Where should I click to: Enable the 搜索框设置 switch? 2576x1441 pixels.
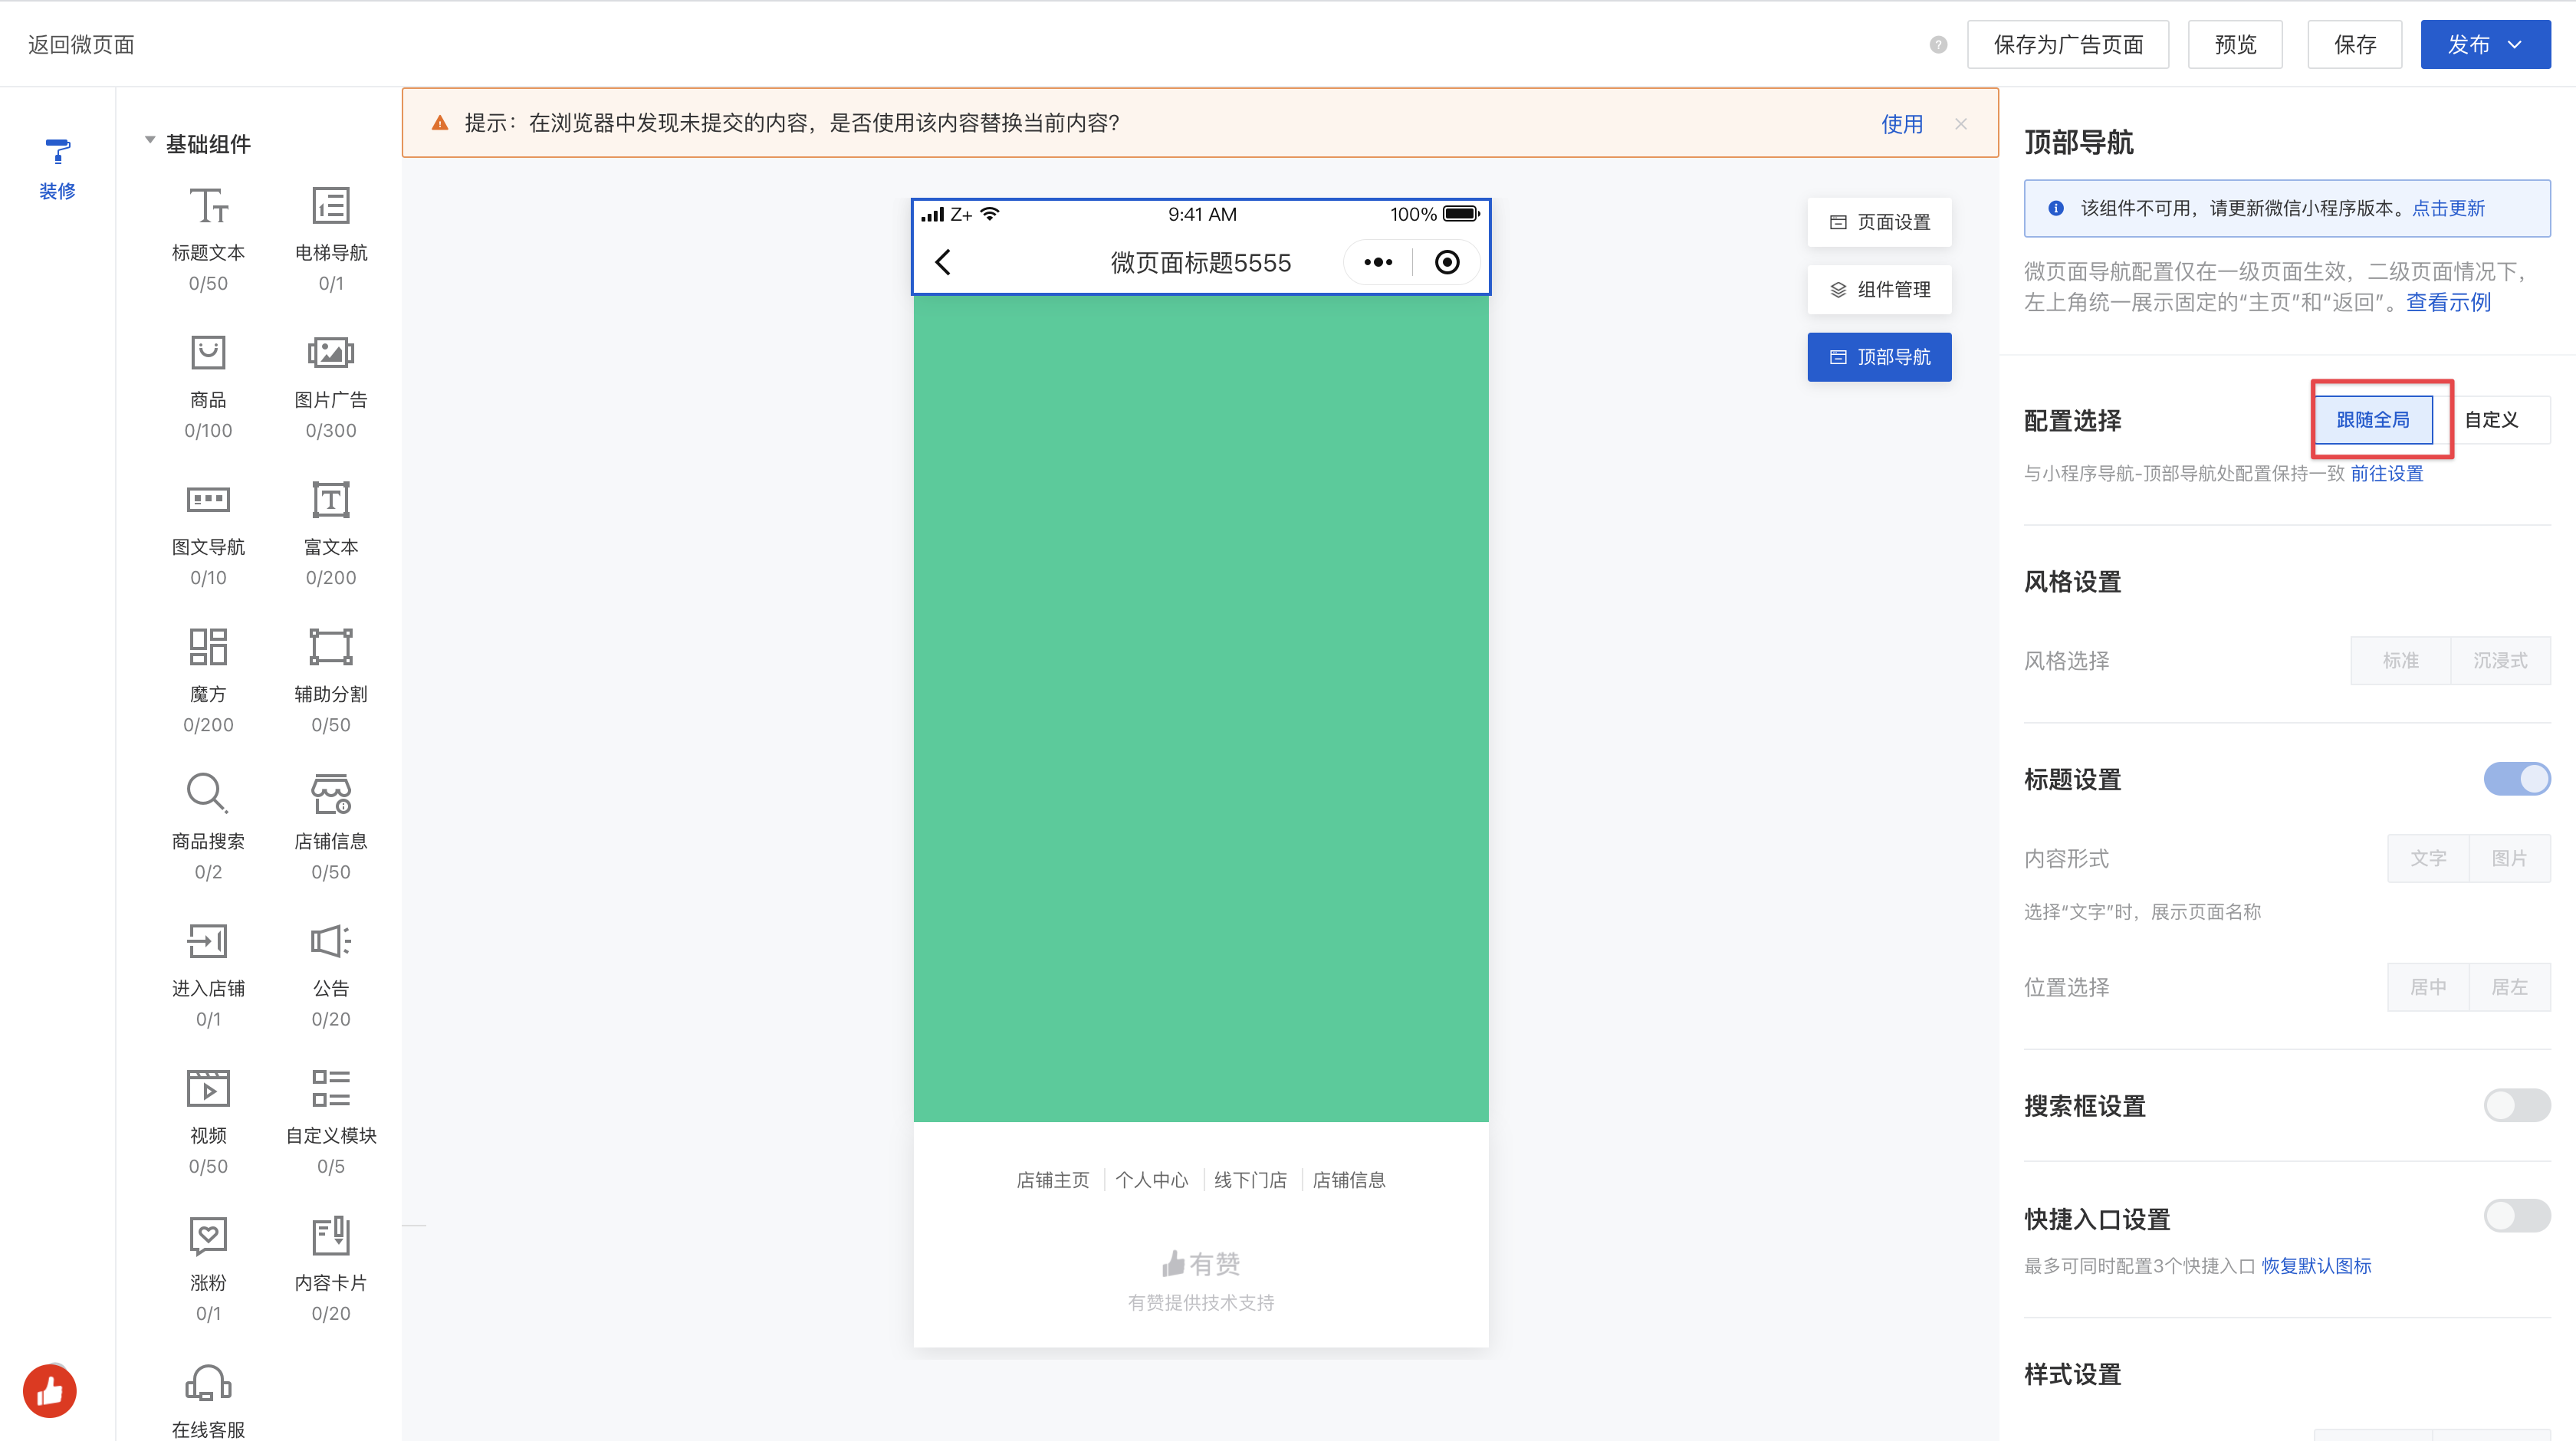(2516, 1105)
